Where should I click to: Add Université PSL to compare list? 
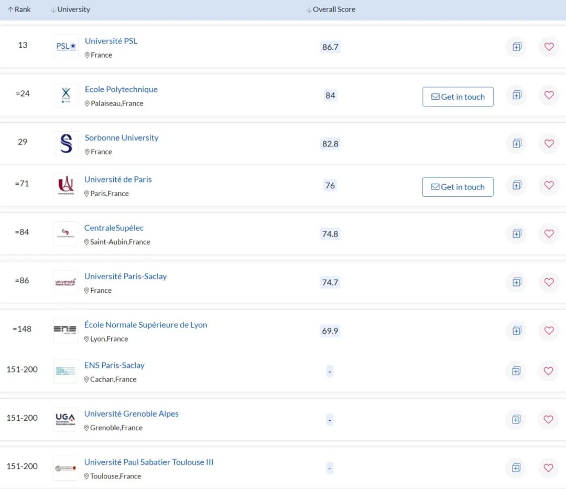tap(517, 47)
